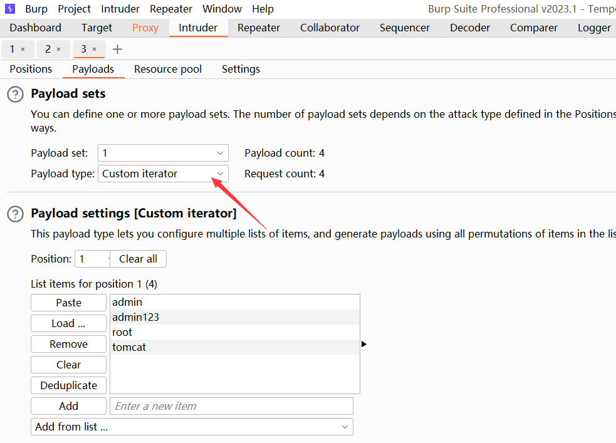Switch to the Decoder tab
Screen dimensions: 616x443
(470, 28)
